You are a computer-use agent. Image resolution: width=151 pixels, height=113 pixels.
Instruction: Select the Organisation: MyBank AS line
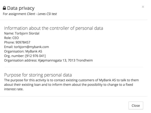tap(23, 51)
